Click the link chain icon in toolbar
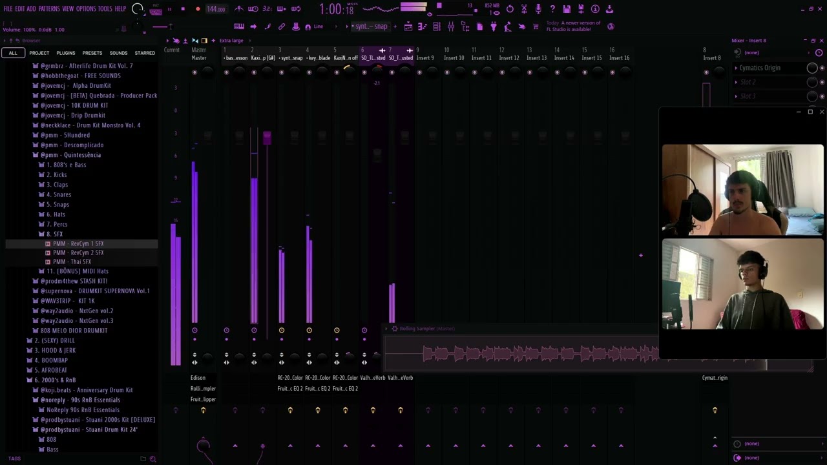This screenshot has height=465, width=827. tap(282, 26)
